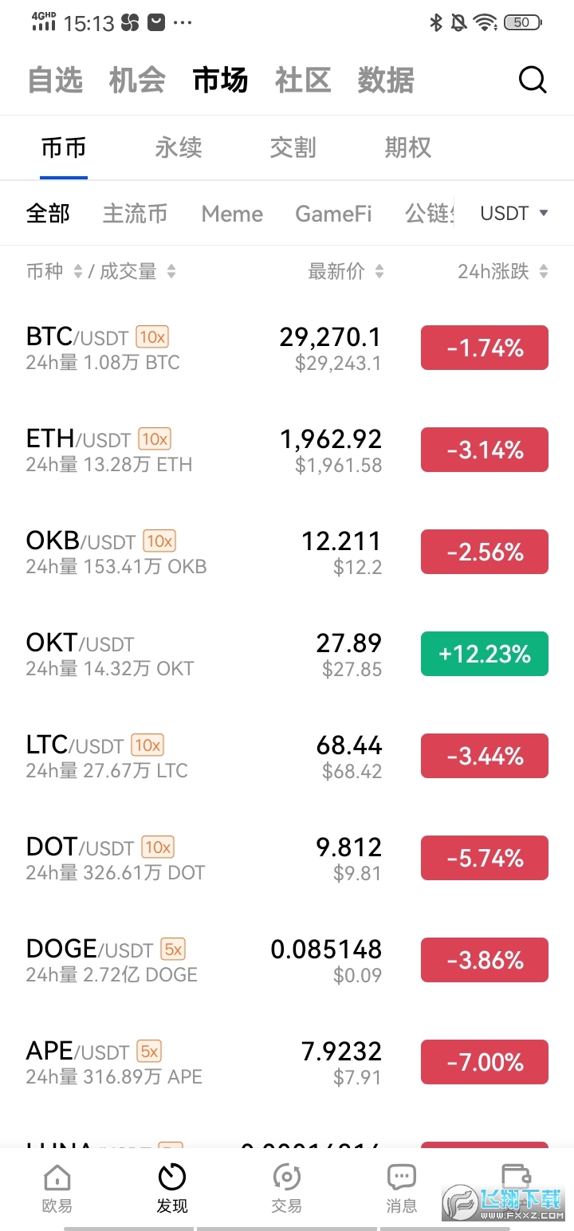Go to the 自选 favorites section
This screenshot has height=1231, width=574.
(x=55, y=81)
